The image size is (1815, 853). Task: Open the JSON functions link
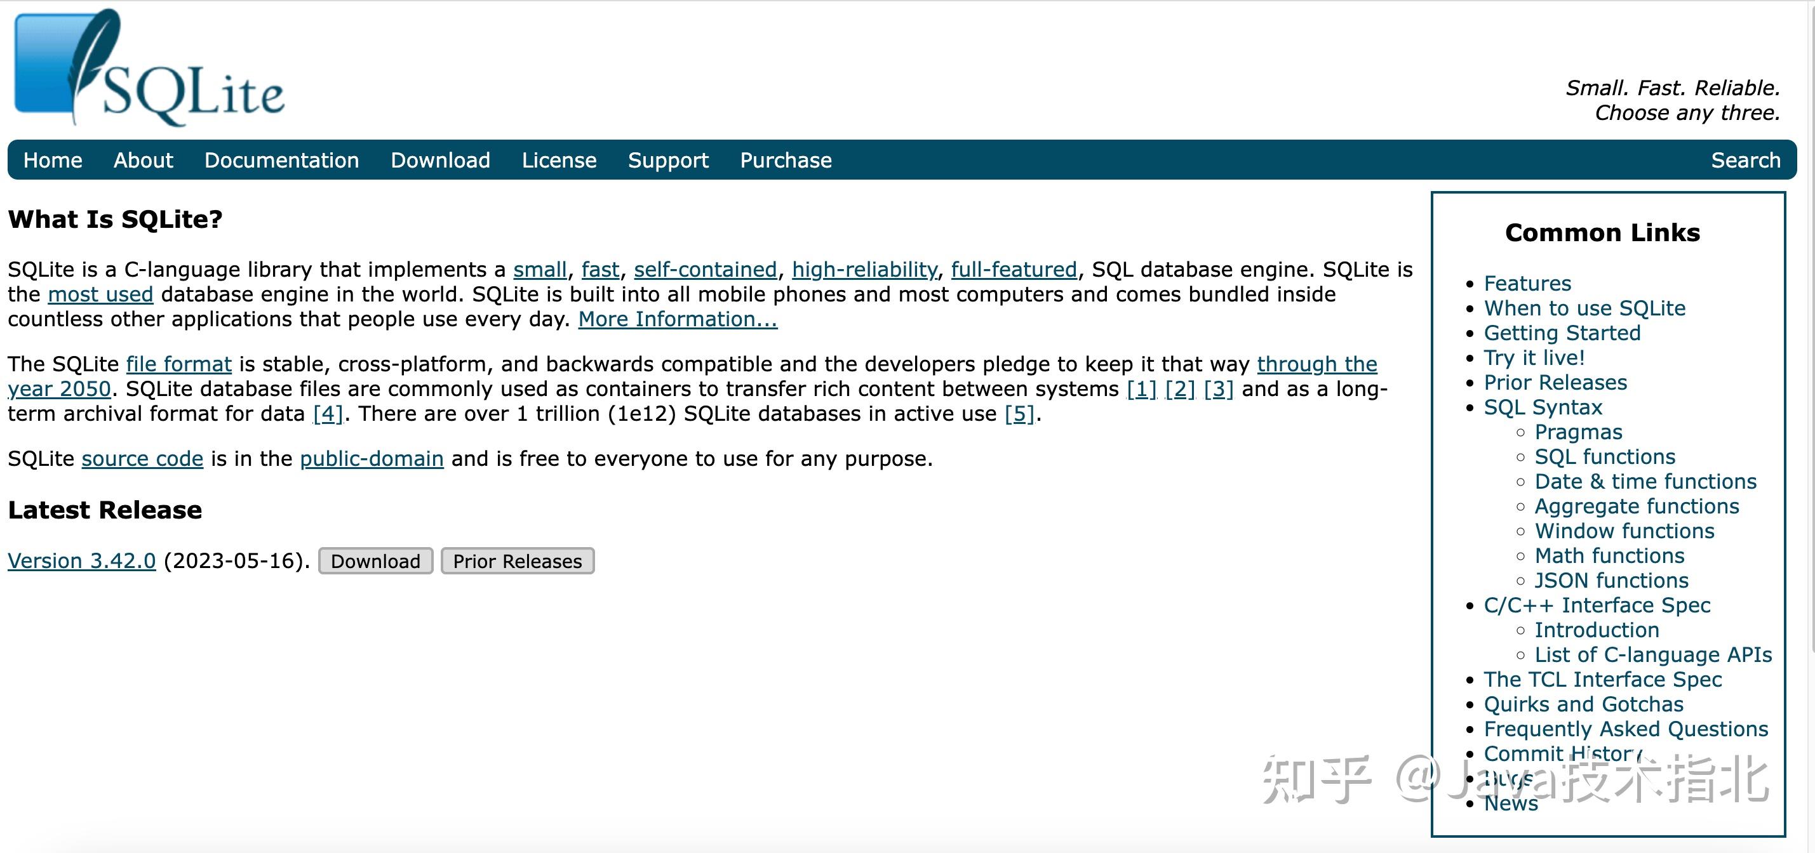click(1610, 581)
